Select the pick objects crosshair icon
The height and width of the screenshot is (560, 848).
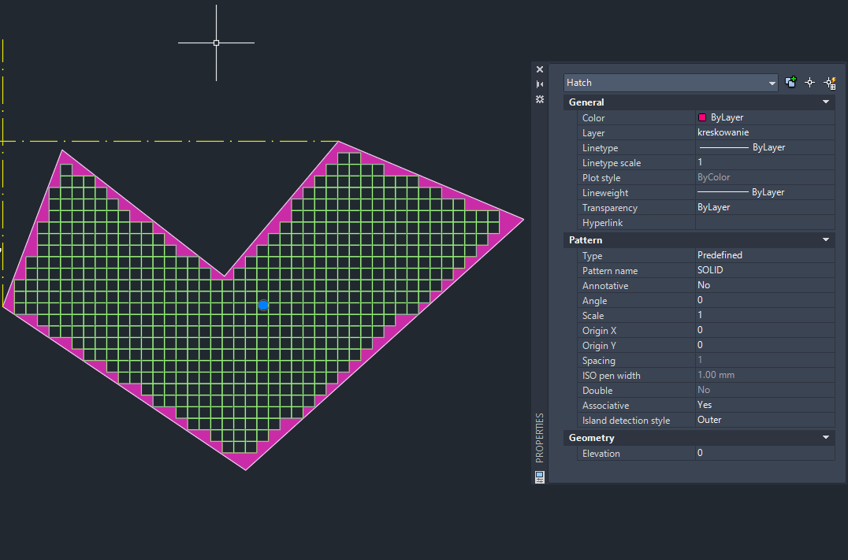(809, 82)
